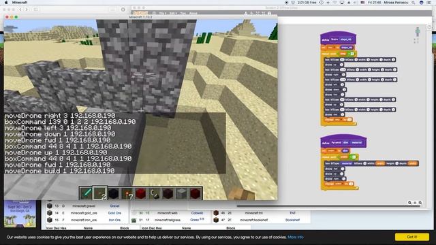This screenshot has width=436, height=245.
Task: Open the File menu in Scratch
Action: 162,13
